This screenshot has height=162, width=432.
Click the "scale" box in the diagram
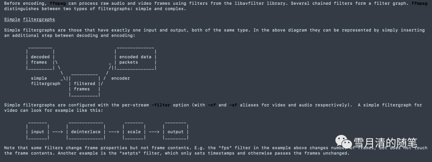[x=134, y=132]
